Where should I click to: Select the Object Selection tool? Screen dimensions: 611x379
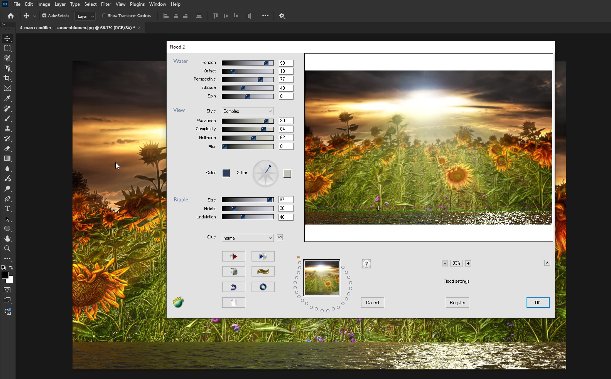(7, 68)
